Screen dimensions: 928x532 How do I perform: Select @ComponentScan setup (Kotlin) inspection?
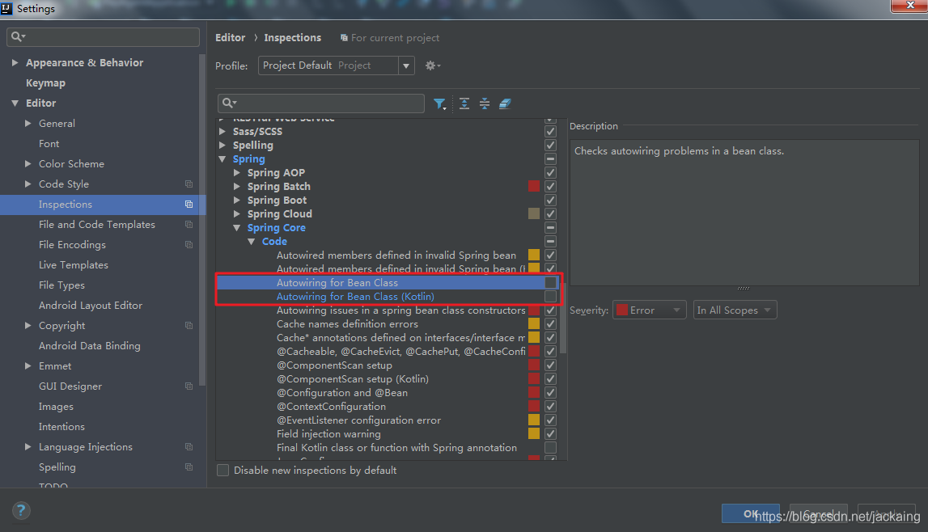point(353,379)
